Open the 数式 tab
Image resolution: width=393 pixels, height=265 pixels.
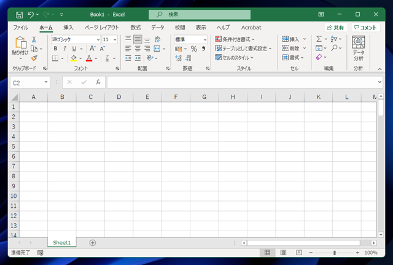coord(136,28)
